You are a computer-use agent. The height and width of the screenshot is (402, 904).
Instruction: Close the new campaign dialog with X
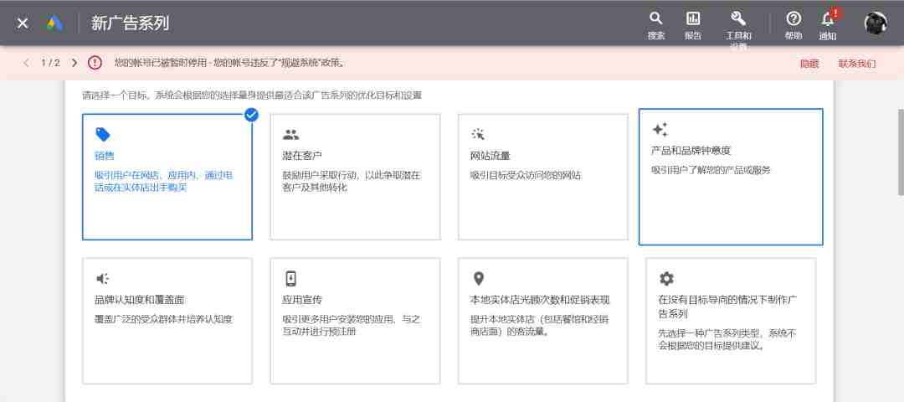pyautogui.click(x=23, y=23)
